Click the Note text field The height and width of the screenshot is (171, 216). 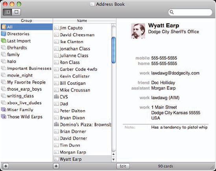click(x=179, y=127)
